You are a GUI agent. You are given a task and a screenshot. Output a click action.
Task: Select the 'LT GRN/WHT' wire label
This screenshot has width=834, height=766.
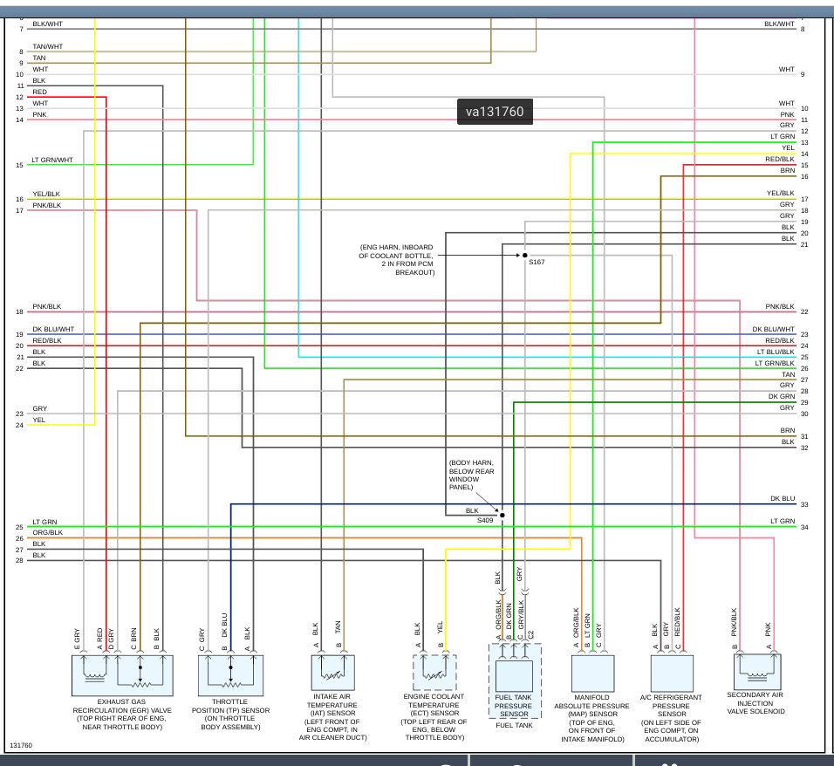coord(52,160)
